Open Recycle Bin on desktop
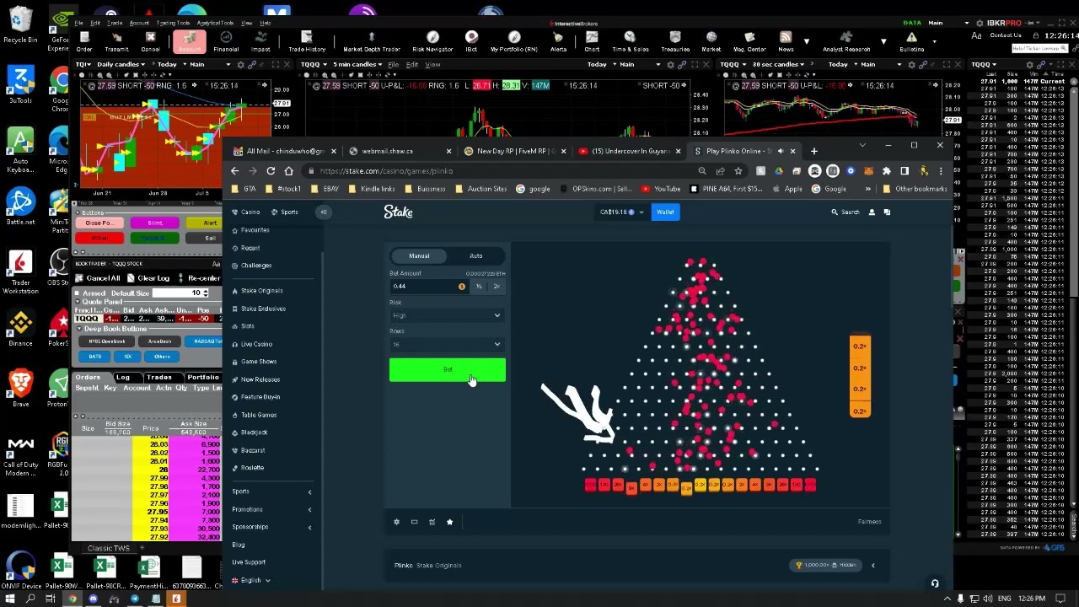This screenshot has width=1079, height=607. pos(20,25)
